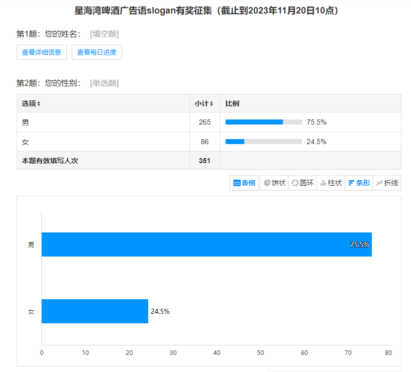
Task: Sort by 小计 column arrow
Action: coord(211,104)
